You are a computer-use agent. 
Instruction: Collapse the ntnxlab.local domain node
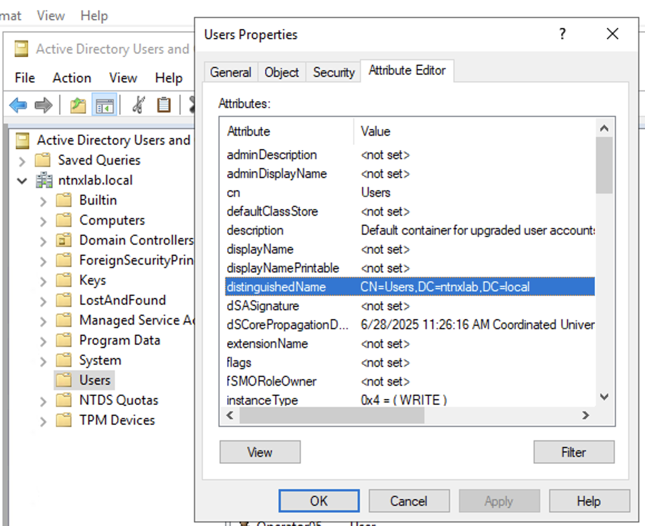coord(22,181)
